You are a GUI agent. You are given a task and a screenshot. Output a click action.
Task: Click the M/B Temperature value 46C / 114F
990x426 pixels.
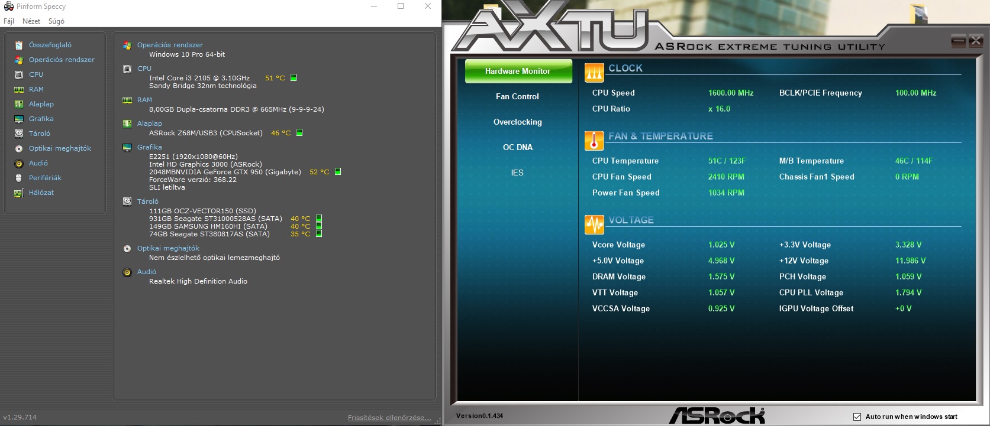pos(914,161)
